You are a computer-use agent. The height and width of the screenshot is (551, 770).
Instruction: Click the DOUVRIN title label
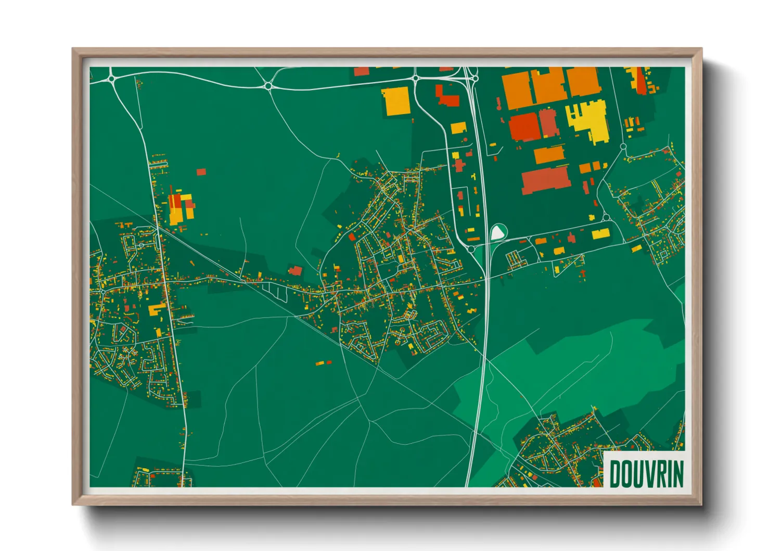[x=649, y=473]
